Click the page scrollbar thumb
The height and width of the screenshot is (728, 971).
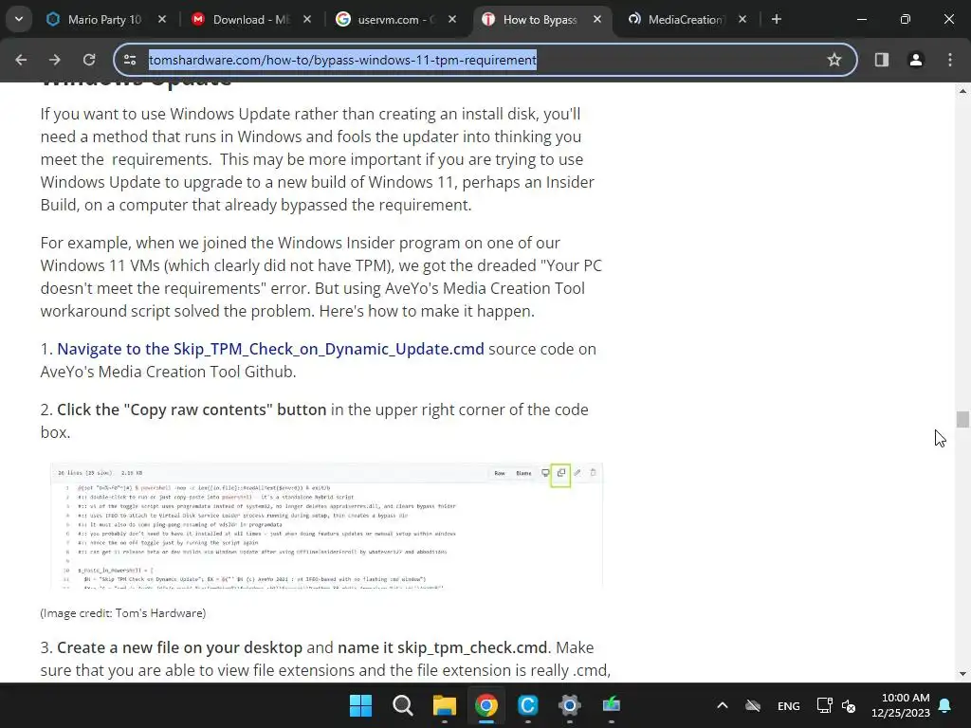pos(962,419)
